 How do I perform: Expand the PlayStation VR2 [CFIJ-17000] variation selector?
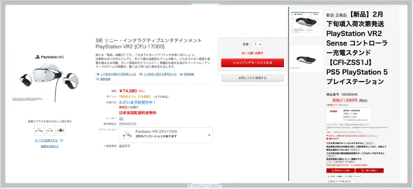point(166,135)
